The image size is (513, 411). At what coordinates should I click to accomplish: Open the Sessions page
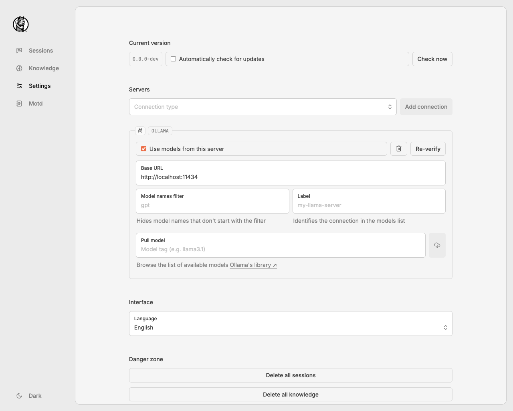pos(40,51)
